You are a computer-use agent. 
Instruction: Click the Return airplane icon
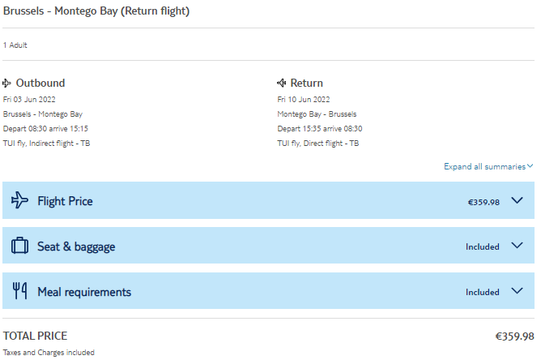tap(282, 83)
